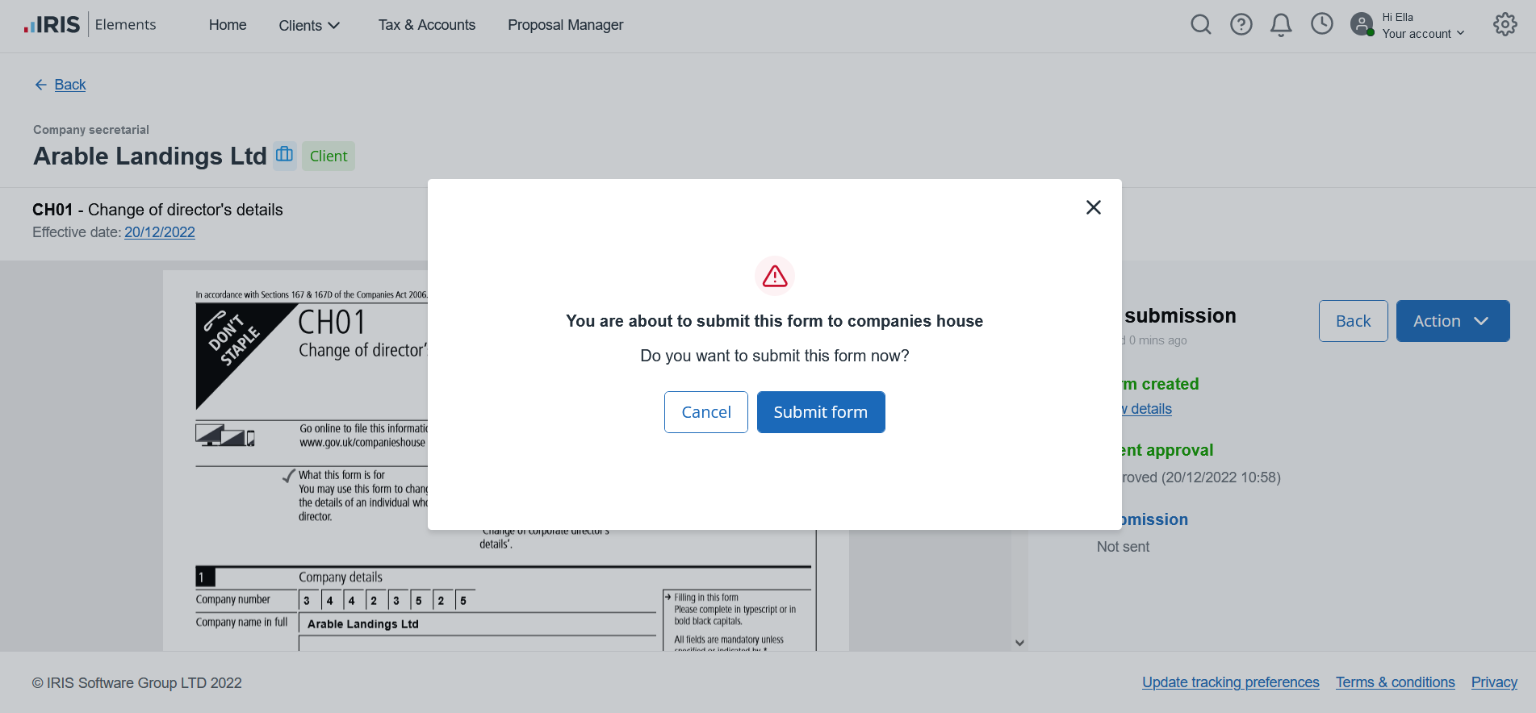Close the submit confirmation dialog
Viewport: 1536px width, 713px height.
click(1093, 207)
